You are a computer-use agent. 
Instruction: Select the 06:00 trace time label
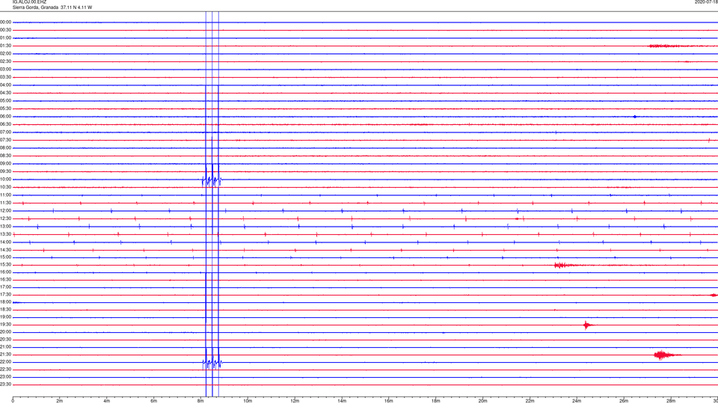click(x=5, y=117)
